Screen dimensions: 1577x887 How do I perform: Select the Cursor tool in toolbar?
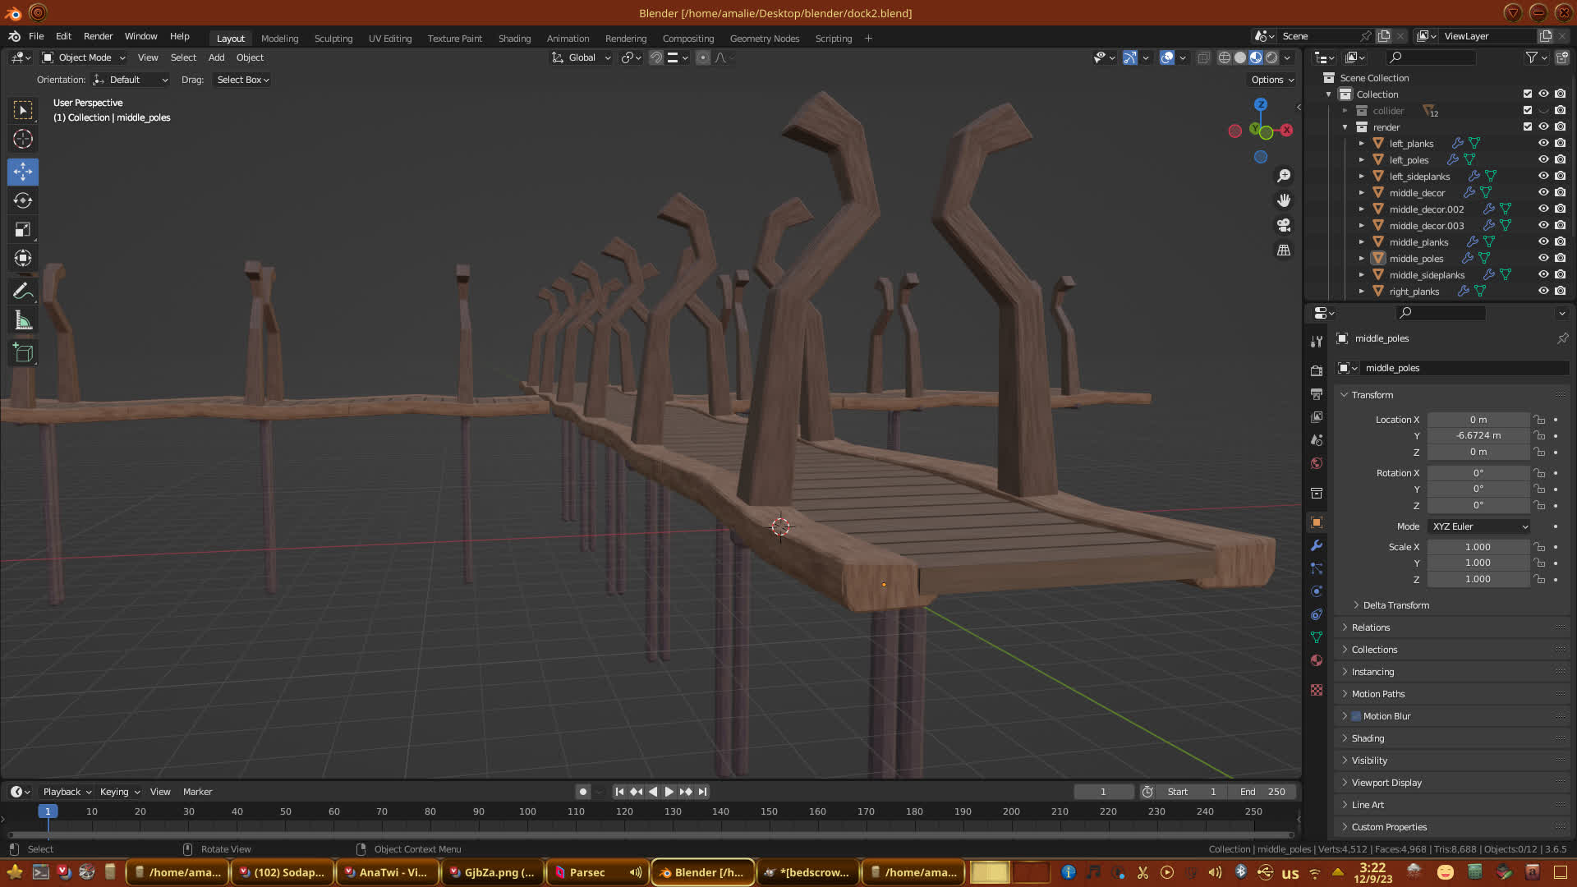(23, 139)
